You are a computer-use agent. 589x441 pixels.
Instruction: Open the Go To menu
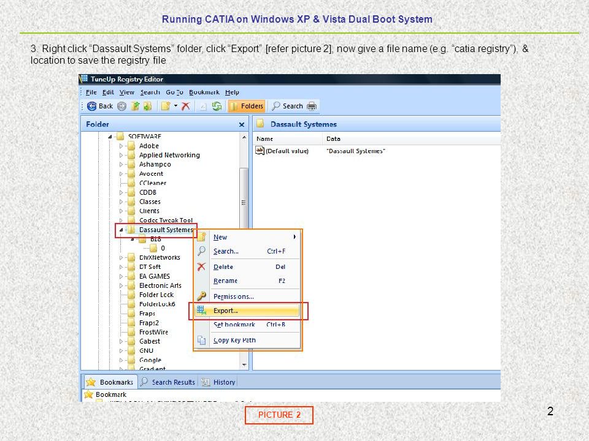(175, 92)
